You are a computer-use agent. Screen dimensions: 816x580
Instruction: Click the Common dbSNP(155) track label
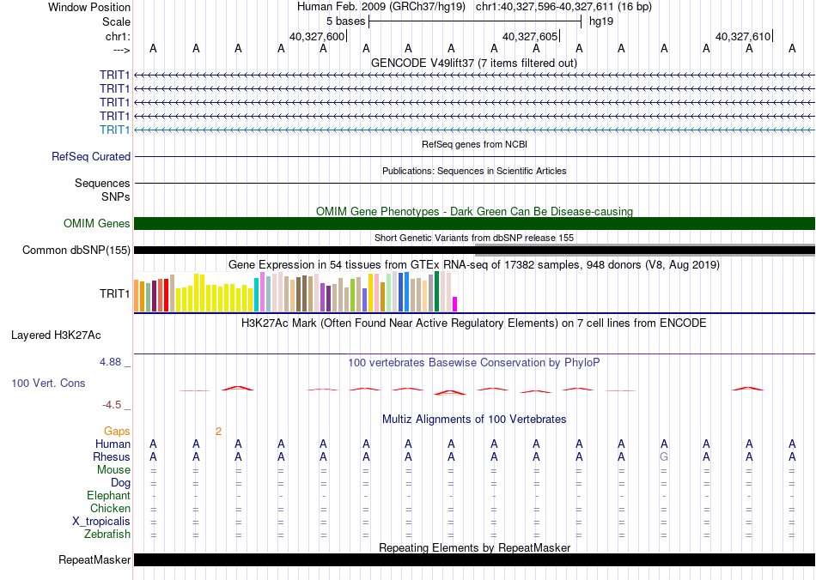tap(76, 251)
